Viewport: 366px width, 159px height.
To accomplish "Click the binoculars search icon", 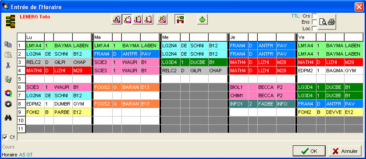I will tap(8, 118).
